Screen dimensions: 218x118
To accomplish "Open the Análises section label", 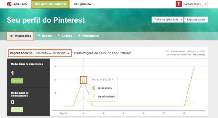I will click(x=20, y=4).
